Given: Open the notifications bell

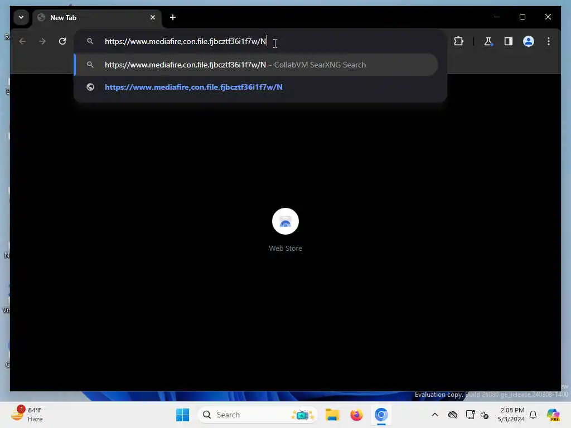Looking at the screenshot, I should [533, 415].
